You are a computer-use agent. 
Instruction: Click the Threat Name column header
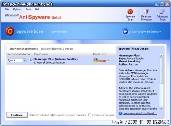coord(41,54)
